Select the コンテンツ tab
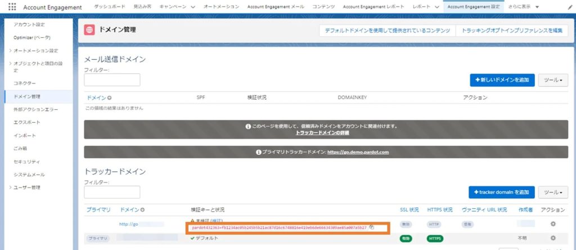The image size is (576, 250). tap(323, 7)
